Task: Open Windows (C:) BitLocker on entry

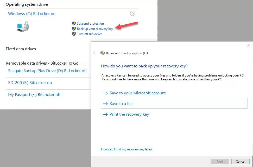Action: point(32,14)
